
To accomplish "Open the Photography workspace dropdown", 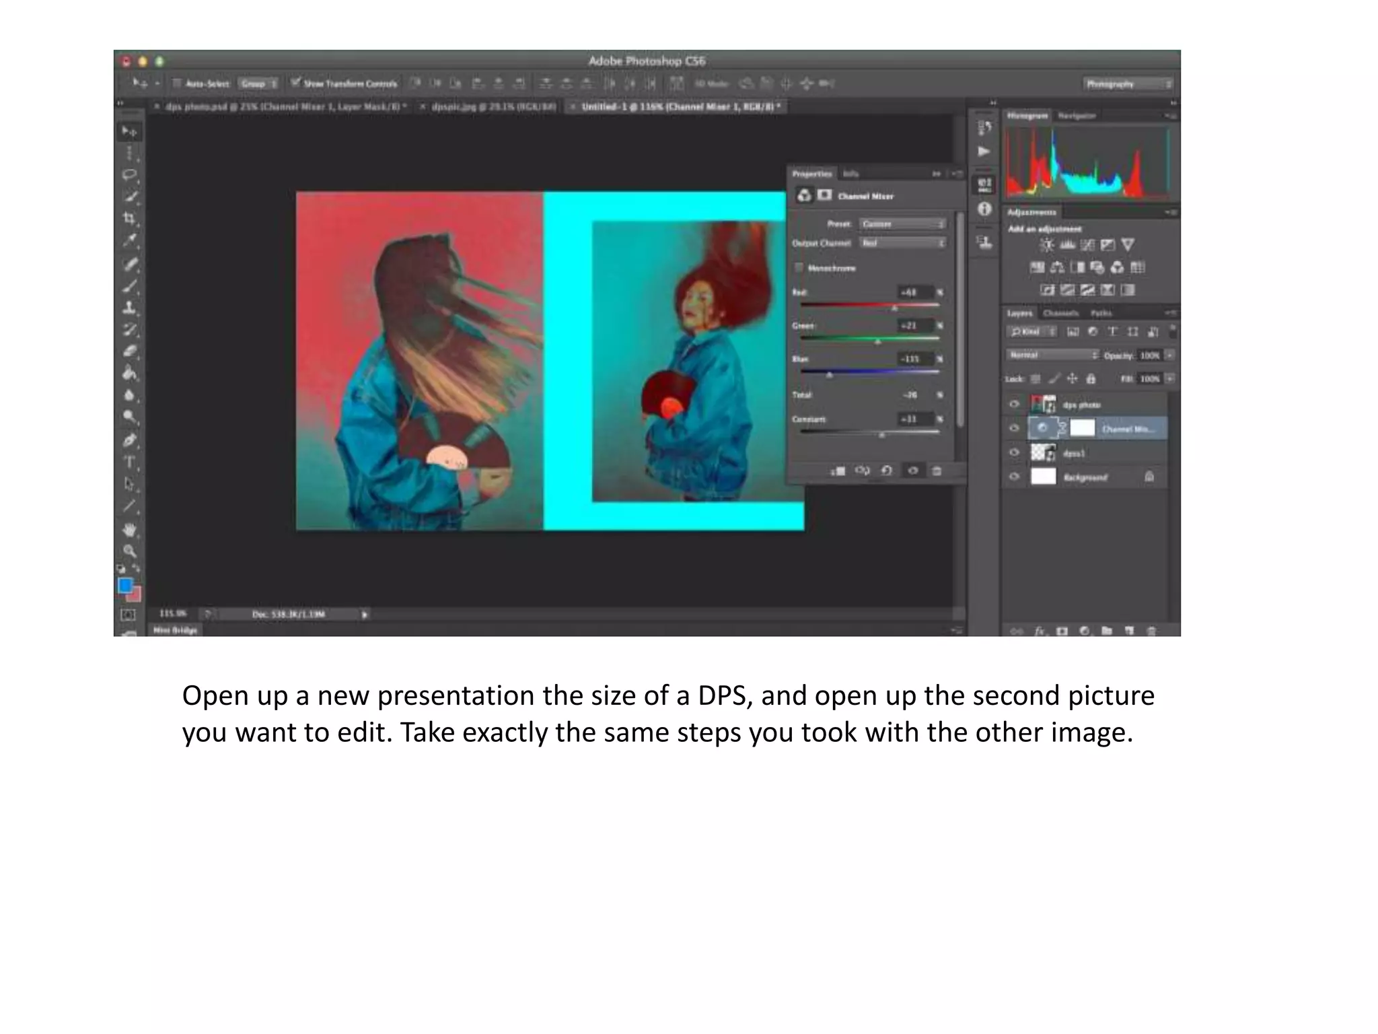I will (1128, 83).
